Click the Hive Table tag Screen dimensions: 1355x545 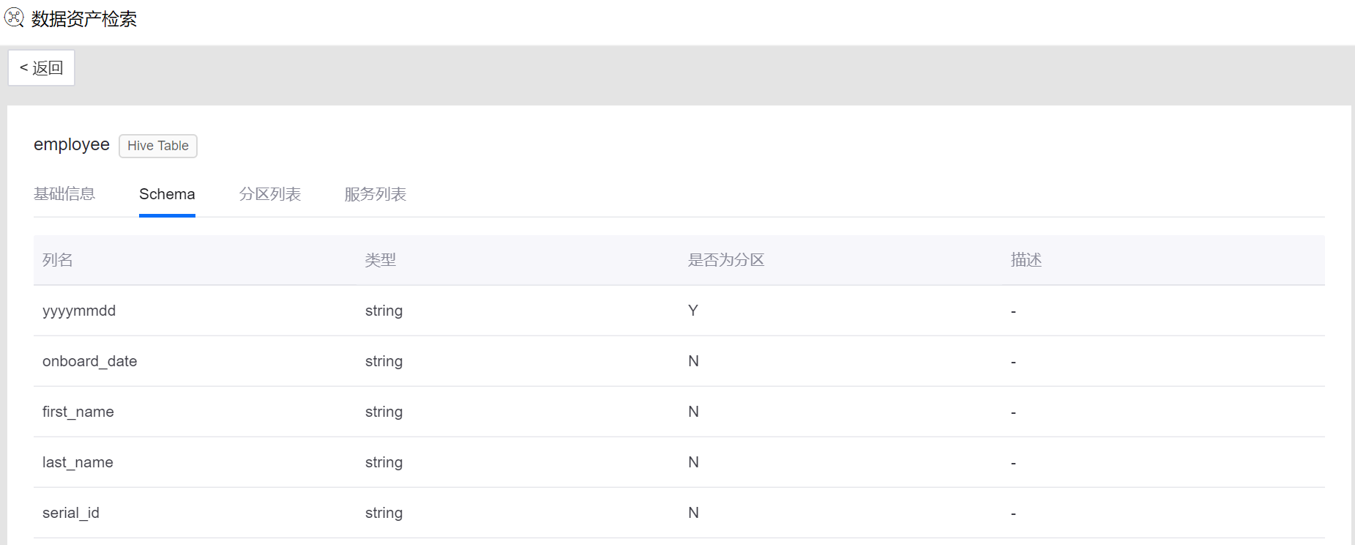tap(158, 146)
